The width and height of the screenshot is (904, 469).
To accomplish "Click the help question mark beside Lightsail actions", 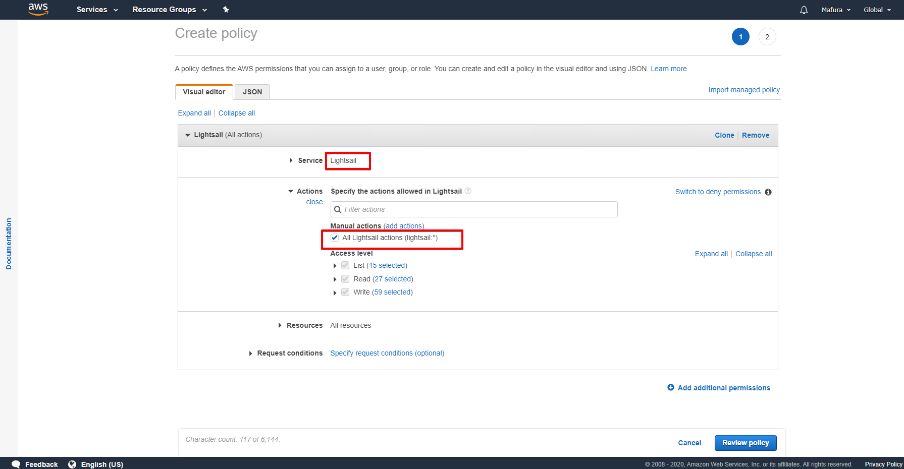I will tap(468, 191).
